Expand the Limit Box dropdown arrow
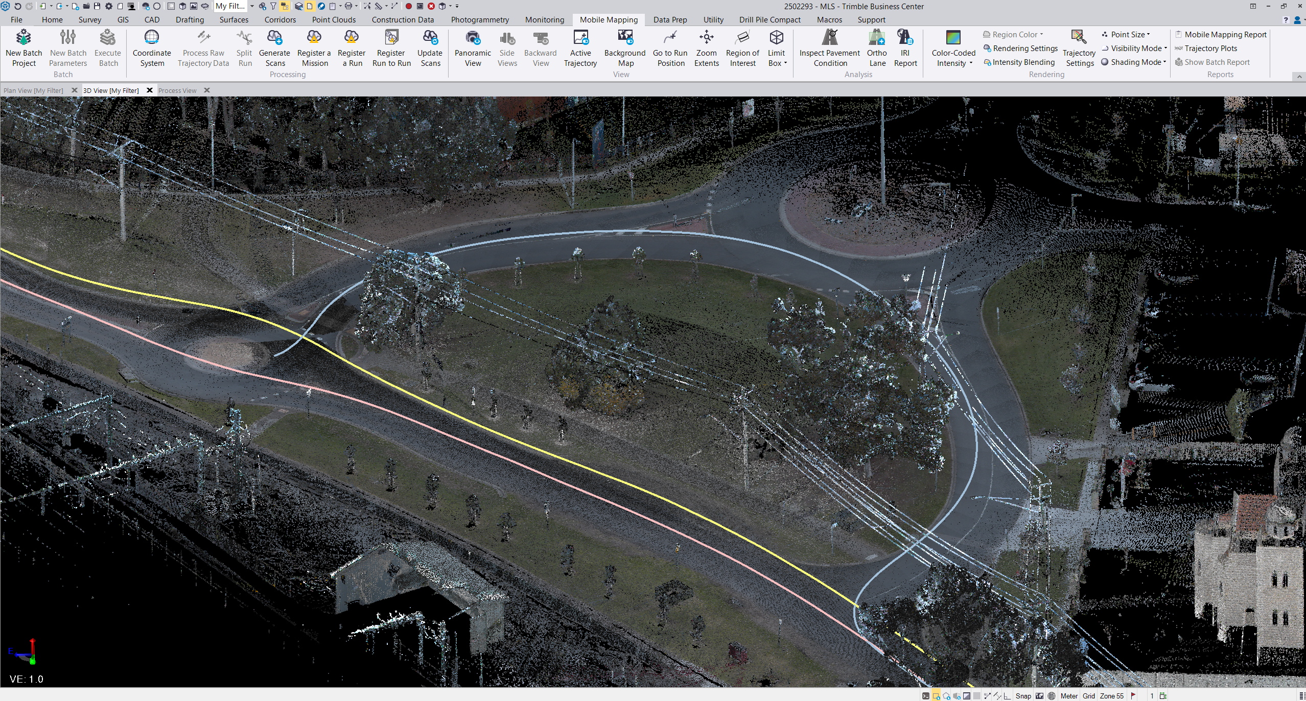The height and width of the screenshot is (701, 1306). click(x=785, y=63)
